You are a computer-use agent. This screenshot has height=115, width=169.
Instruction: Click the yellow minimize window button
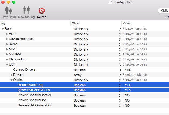(8, 2)
